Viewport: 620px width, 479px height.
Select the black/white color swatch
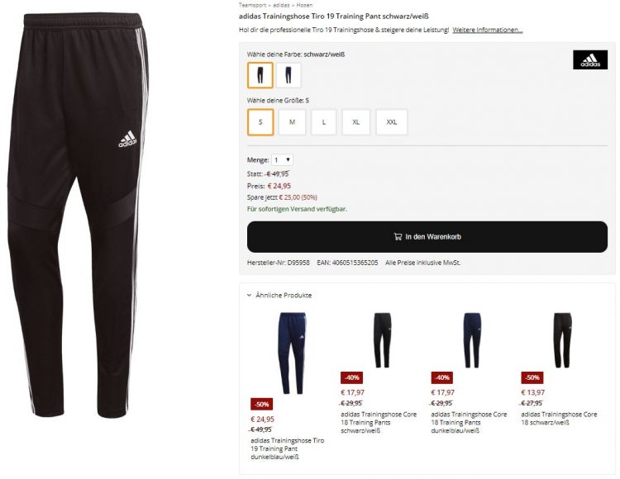[x=260, y=75]
